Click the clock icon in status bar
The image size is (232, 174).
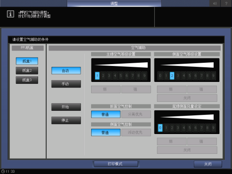point(3,171)
